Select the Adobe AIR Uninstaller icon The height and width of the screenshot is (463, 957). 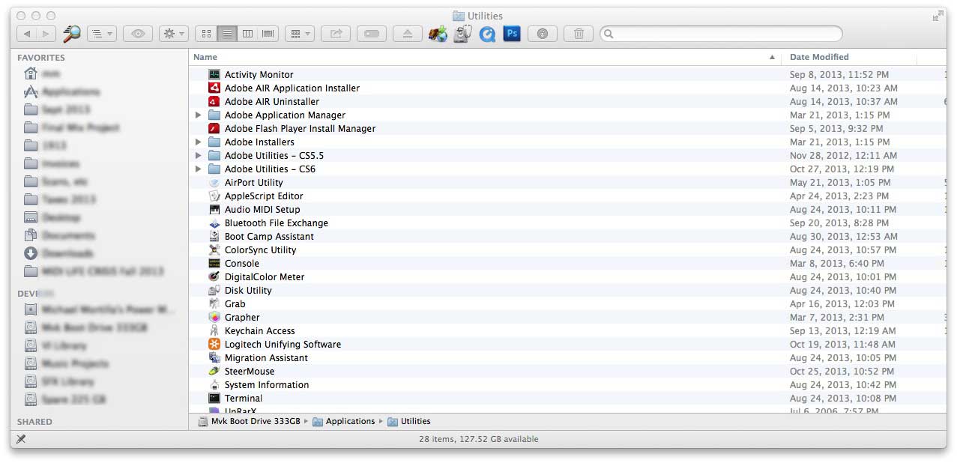[x=214, y=102]
